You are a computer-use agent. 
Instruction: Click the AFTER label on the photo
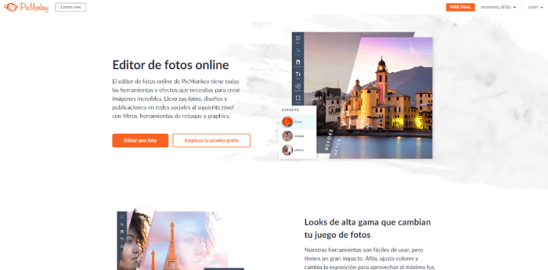click(x=338, y=146)
